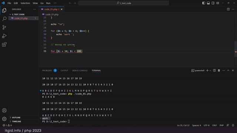The height and width of the screenshot is (133, 237).
Task: Open the Run menu
Action: 48,3
